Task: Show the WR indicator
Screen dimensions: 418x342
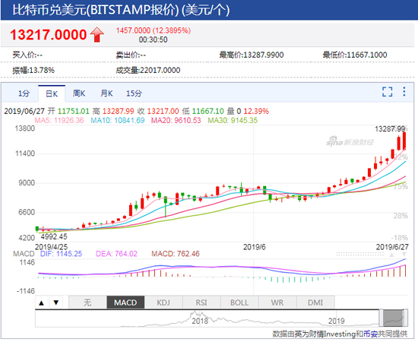Action: (277, 302)
